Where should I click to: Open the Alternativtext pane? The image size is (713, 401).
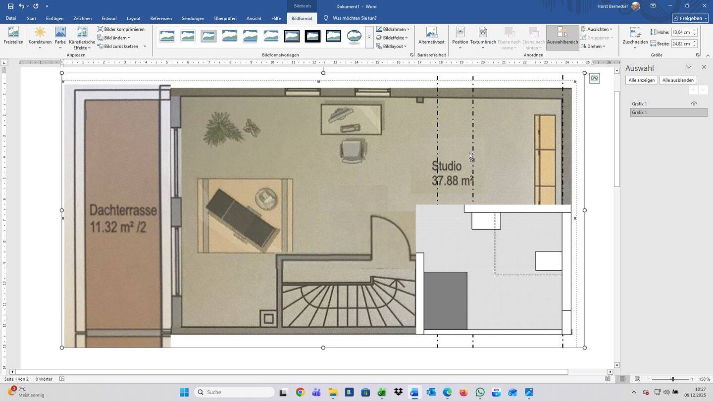[x=431, y=36]
